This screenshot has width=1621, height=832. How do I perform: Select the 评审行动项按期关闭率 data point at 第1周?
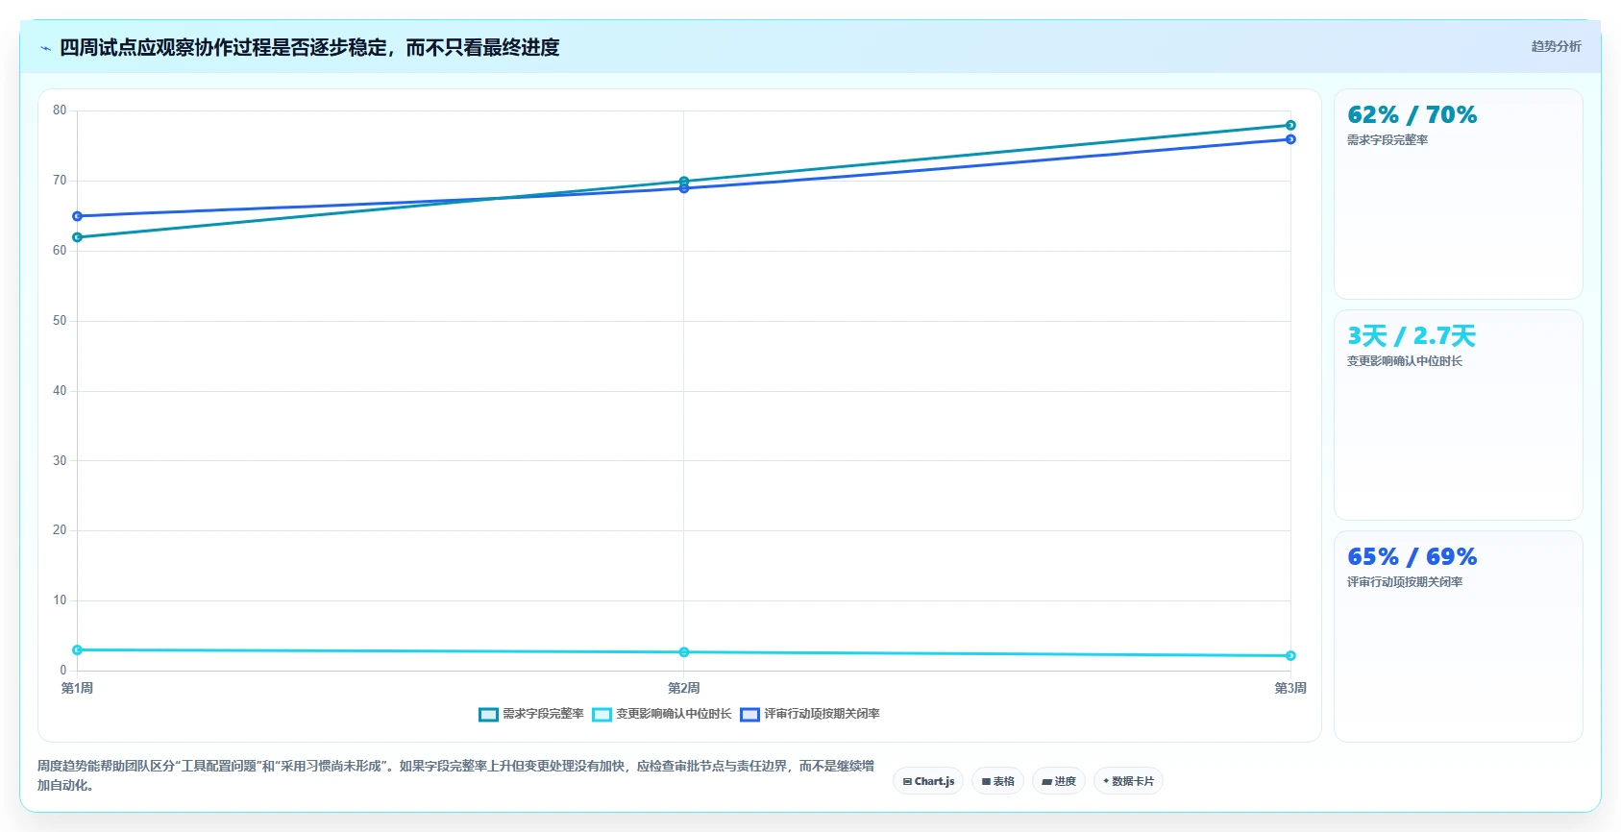tap(78, 216)
